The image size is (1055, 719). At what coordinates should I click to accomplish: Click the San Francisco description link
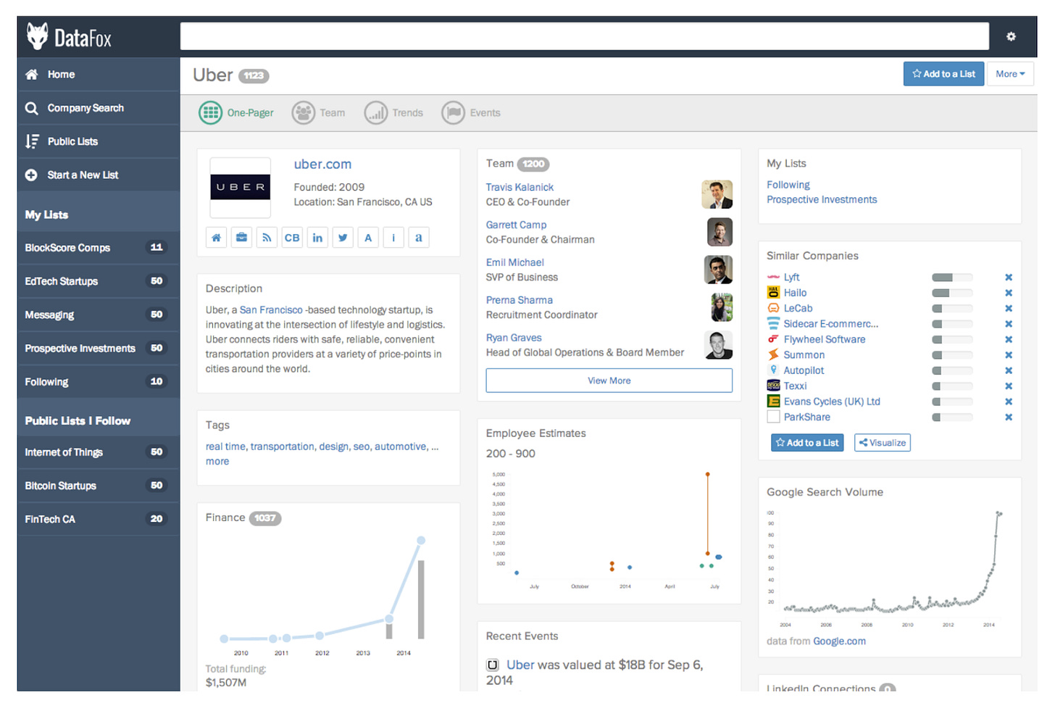click(x=271, y=310)
